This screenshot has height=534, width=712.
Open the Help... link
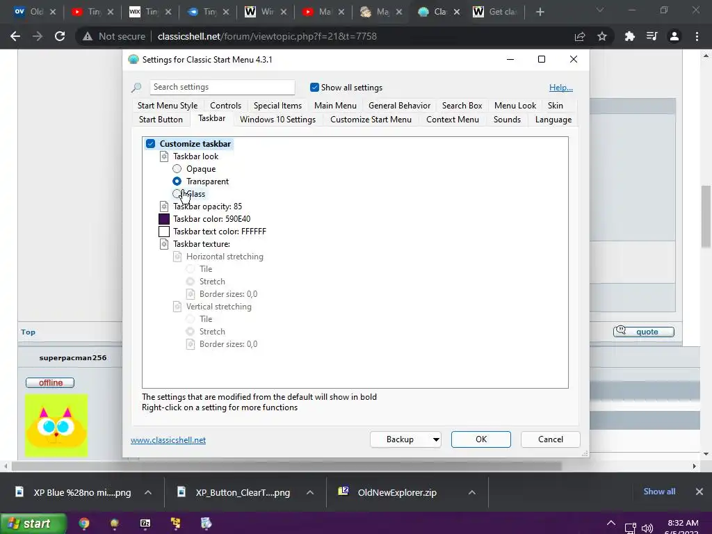(561, 88)
